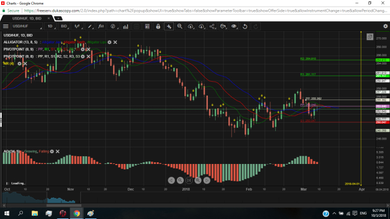This screenshot has height=219, width=390.
Task: Open Google Chrome in the taskbar
Action: [77, 213]
